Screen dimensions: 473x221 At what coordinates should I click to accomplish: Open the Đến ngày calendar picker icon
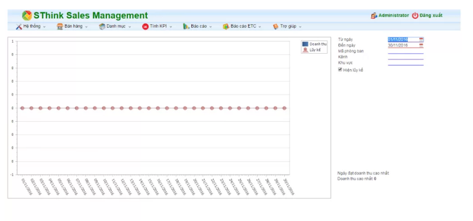click(x=421, y=45)
